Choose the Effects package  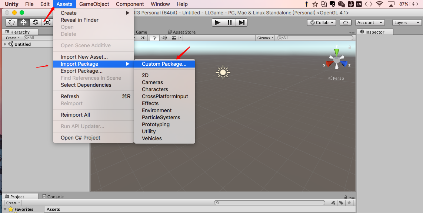(x=164, y=103)
